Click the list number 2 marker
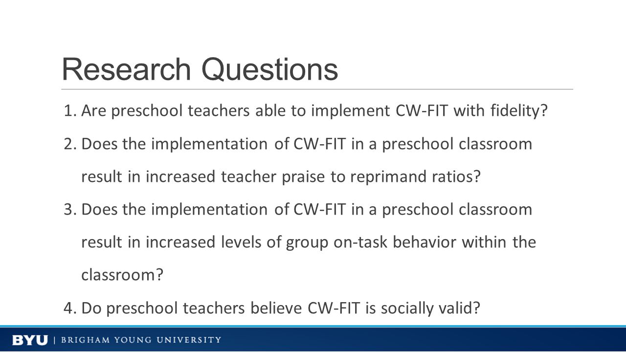Screen dimensions: 626x352 click(x=70, y=144)
